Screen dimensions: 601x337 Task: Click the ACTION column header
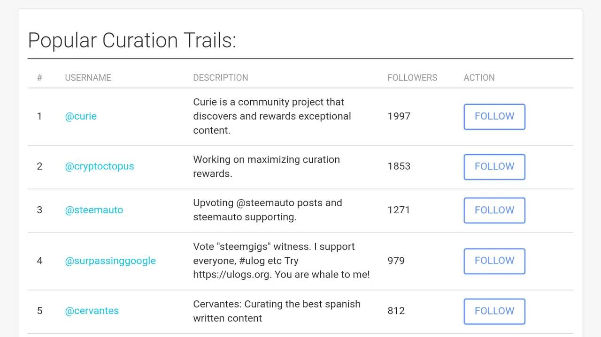[x=479, y=78]
